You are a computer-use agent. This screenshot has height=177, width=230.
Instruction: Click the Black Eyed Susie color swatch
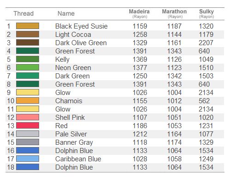[28, 26]
